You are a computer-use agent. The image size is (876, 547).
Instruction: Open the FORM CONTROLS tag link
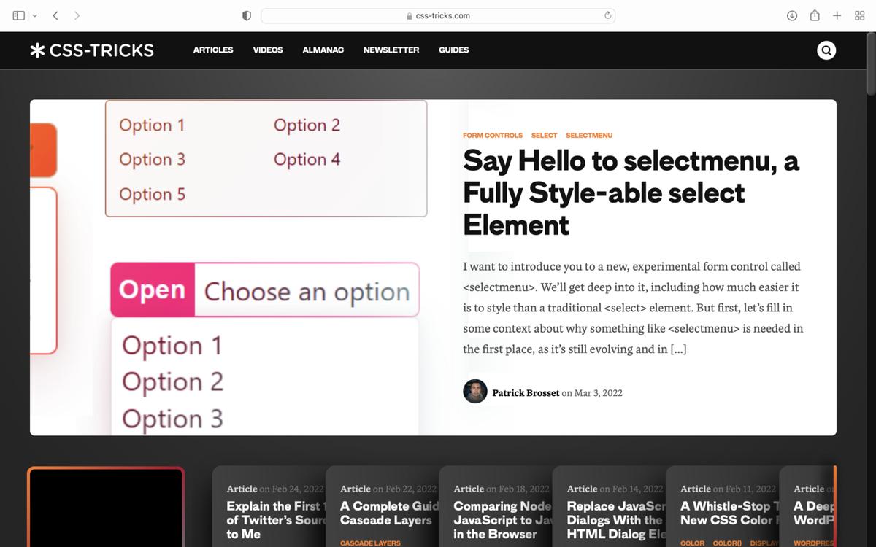pyautogui.click(x=493, y=136)
